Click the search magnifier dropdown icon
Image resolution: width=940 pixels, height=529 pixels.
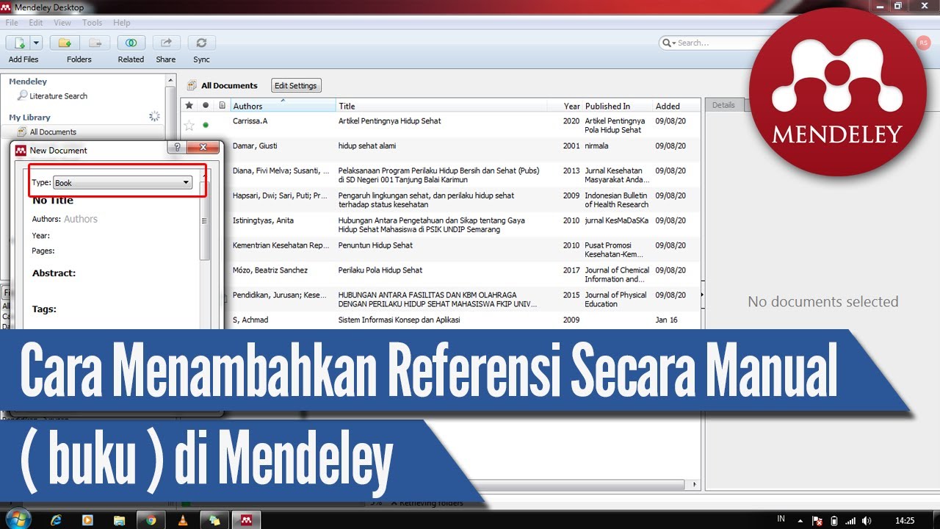coord(668,43)
